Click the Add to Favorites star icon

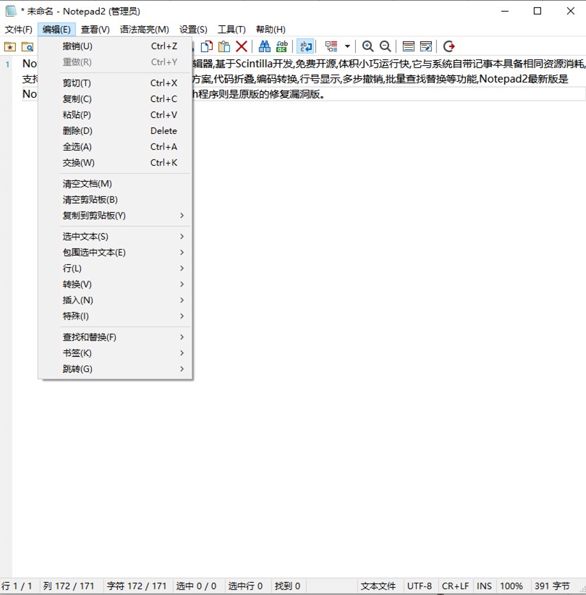[x=10, y=46]
